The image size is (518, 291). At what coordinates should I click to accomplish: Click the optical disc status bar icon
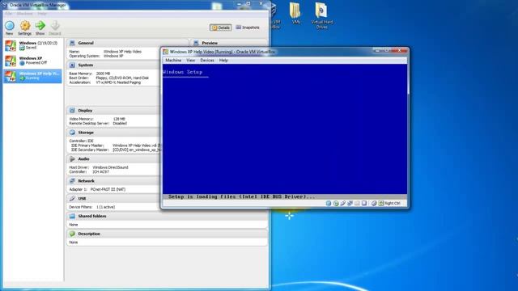point(336,203)
